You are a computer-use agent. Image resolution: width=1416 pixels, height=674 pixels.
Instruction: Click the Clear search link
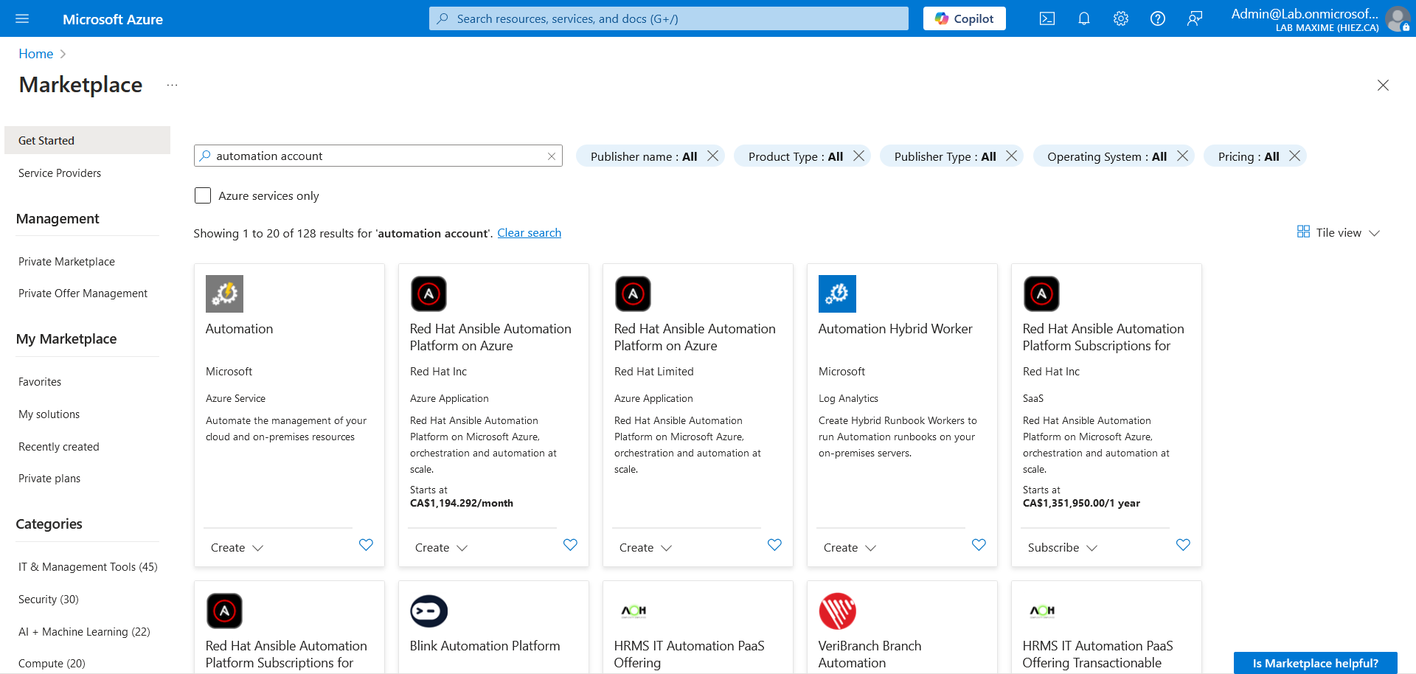[529, 233]
